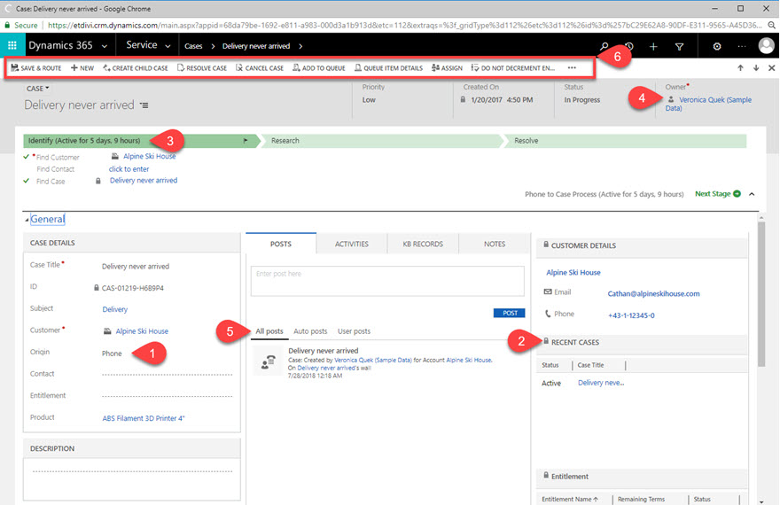Click the blue POST button
The height and width of the screenshot is (505, 780).
(x=510, y=313)
